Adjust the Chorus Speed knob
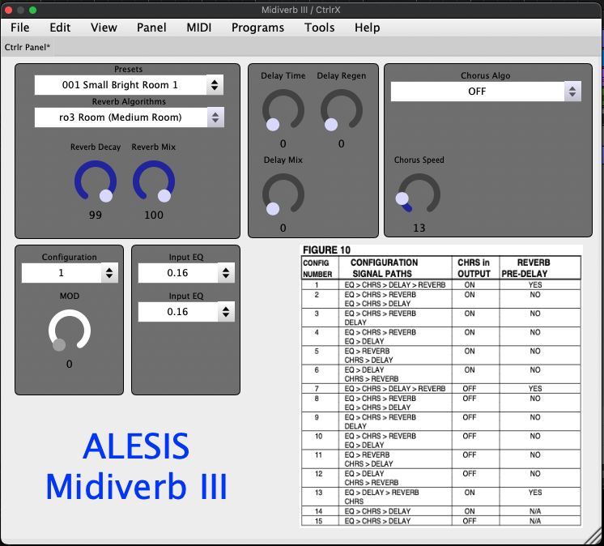604x546 pixels. click(x=419, y=194)
